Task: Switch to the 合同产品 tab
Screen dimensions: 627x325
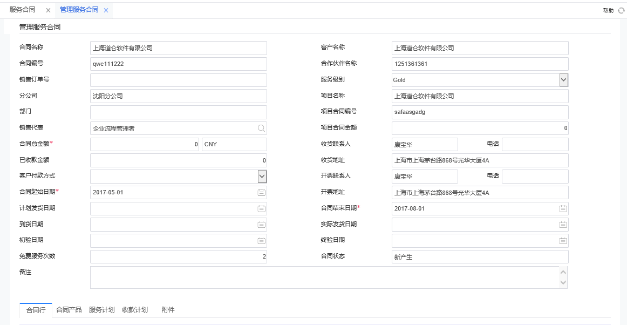Action: [69, 310]
